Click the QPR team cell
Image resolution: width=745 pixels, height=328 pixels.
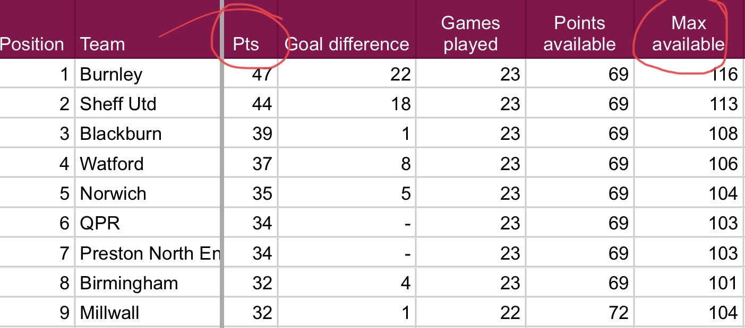(x=100, y=223)
